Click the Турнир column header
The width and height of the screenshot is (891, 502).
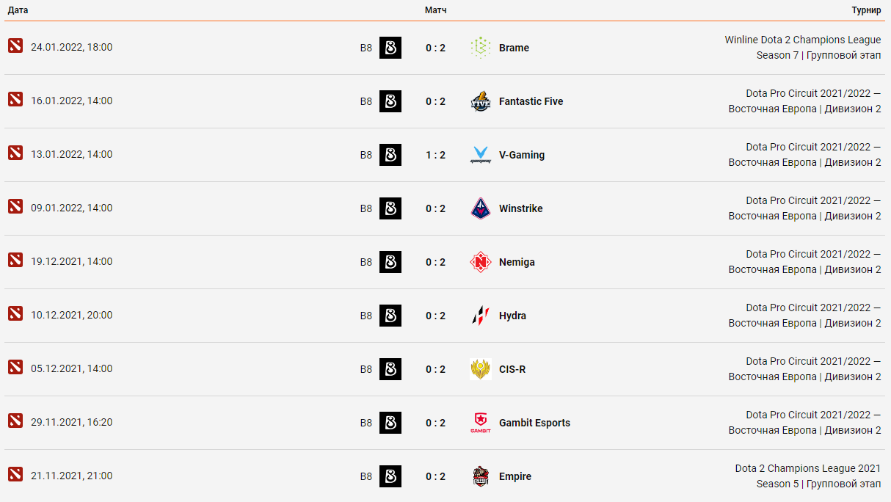pyautogui.click(x=867, y=10)
